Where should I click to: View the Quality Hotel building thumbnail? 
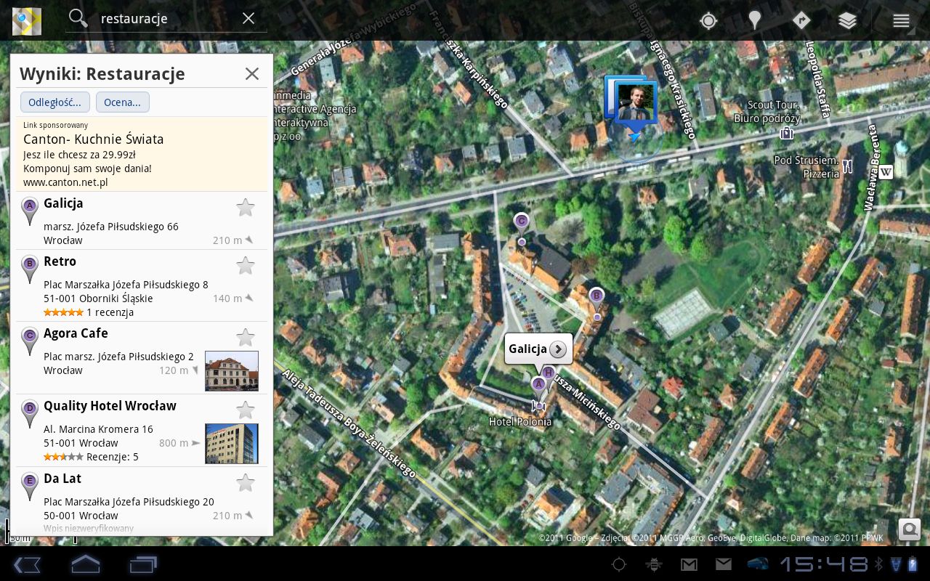pos(232,443)
